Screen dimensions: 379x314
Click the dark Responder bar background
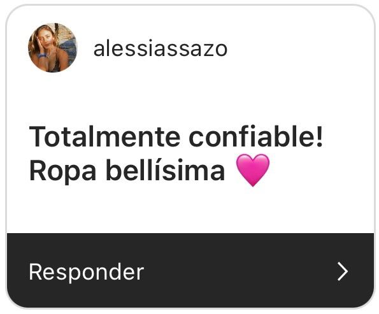[190, 271]
